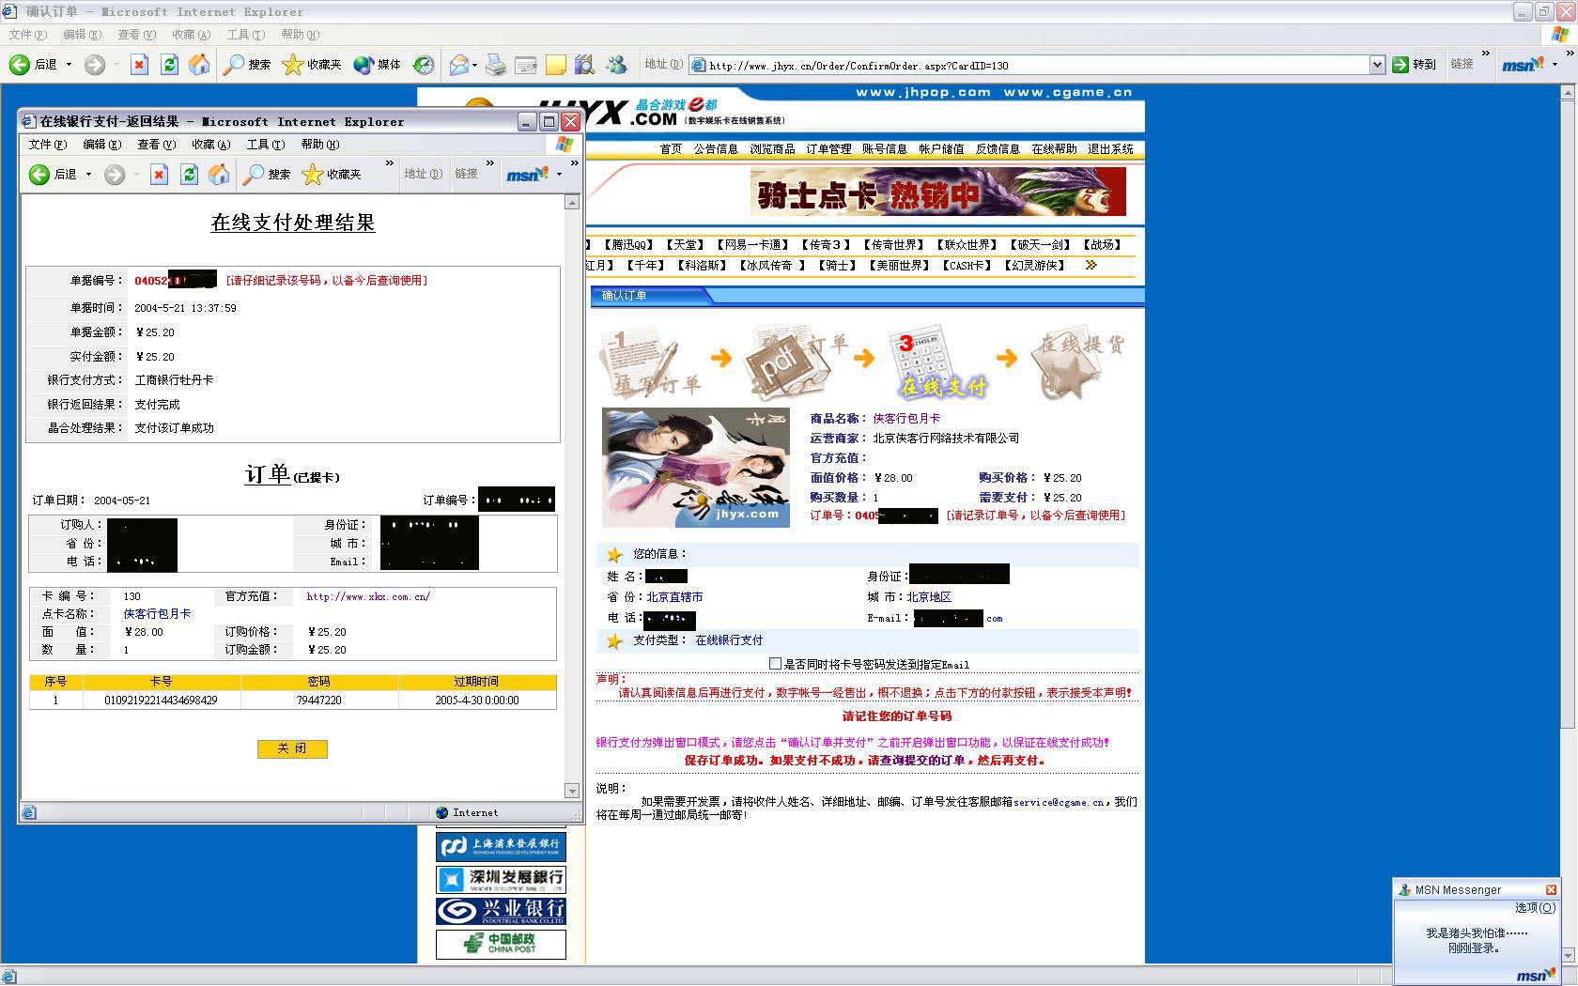This screenshot has height=986, width=1578.
Task: Open 收藏(A) menu in payment popup
Action: (211, 145)
